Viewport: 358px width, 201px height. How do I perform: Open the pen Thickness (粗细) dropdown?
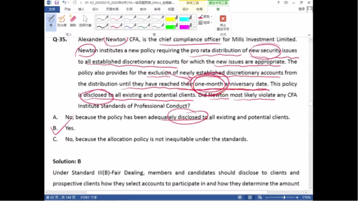tap(205, 23)
